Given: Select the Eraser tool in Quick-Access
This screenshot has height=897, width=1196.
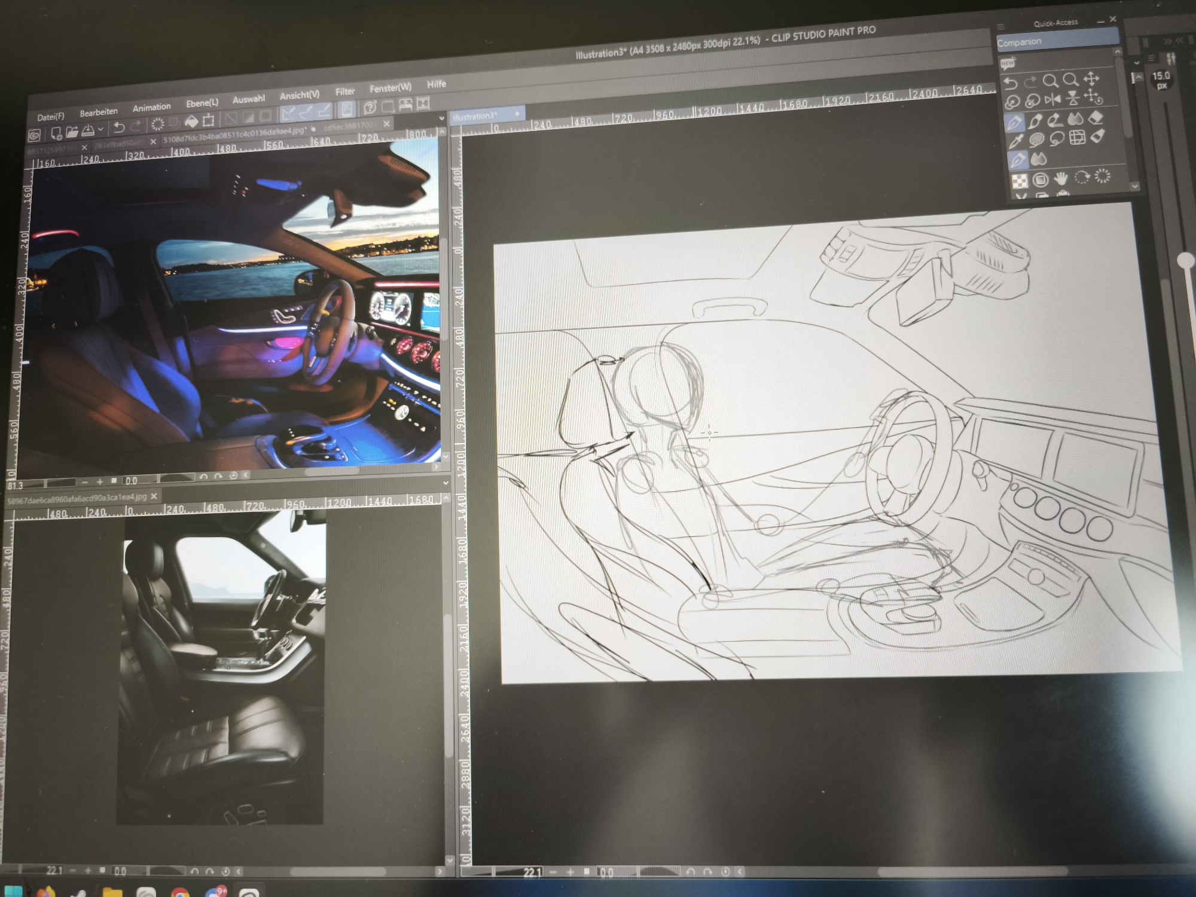Looking at the screenshot, I should point(1096,118).
